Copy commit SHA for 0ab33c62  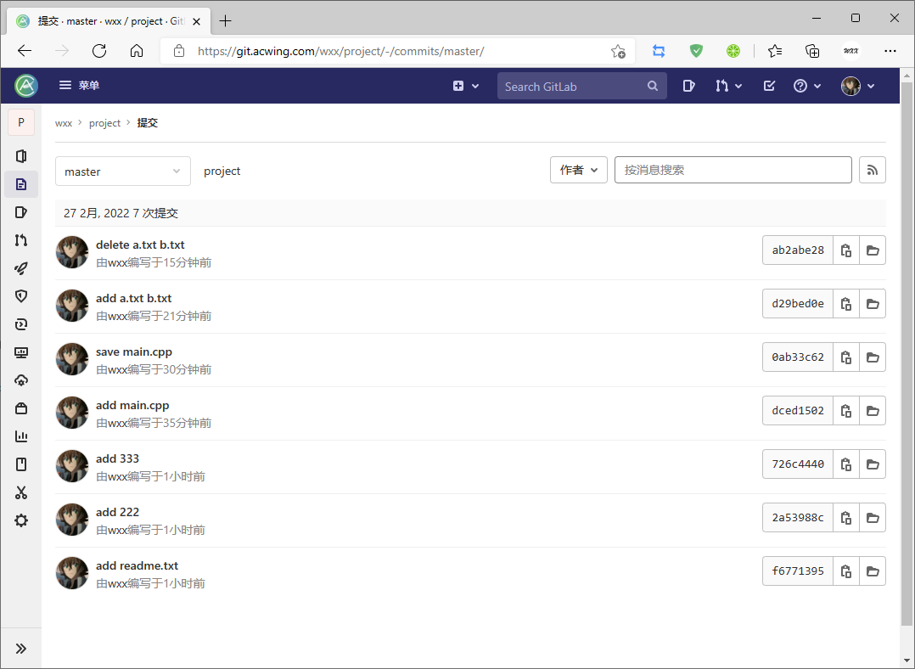pos(845,357)
